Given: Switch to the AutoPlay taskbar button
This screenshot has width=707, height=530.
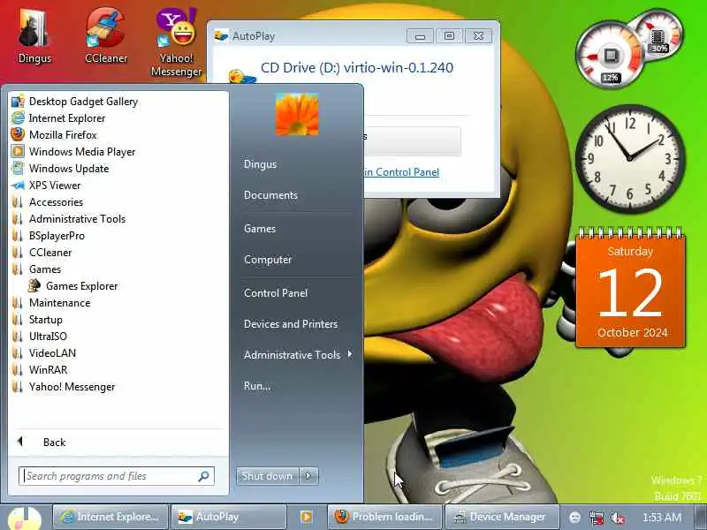Looking at the screenshot, I should click(x=229, y=517).
